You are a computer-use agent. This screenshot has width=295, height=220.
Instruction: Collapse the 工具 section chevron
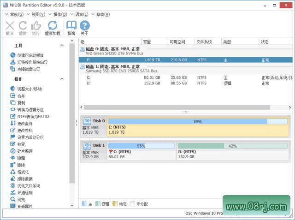62,45
